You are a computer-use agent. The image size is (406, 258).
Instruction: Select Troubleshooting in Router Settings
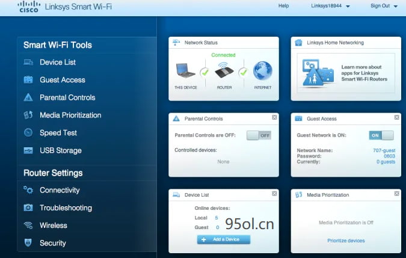click(66, 208)
